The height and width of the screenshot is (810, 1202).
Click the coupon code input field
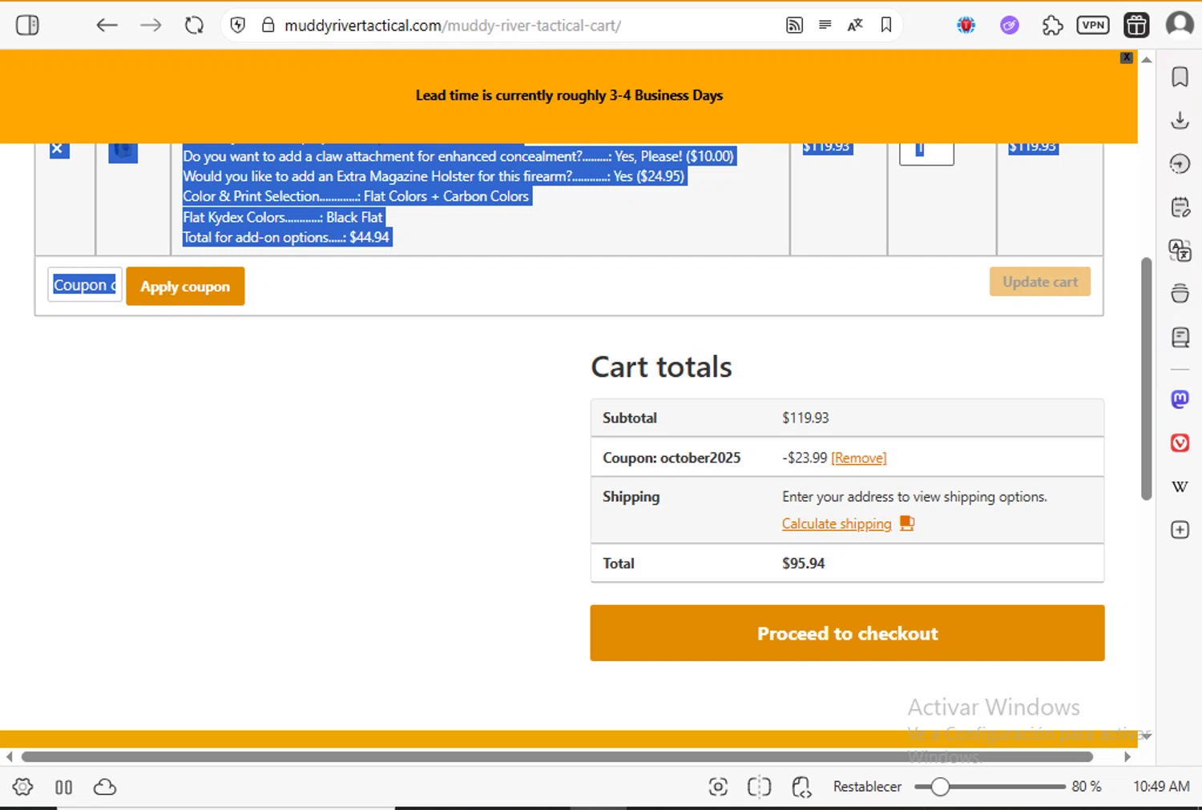84,285
